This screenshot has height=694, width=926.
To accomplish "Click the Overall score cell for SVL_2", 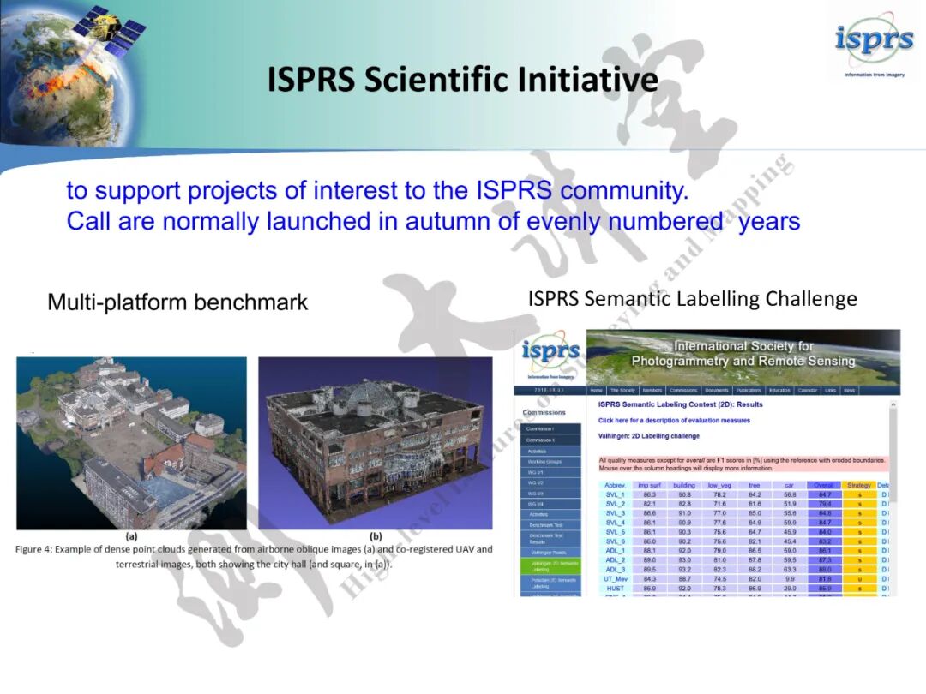I will pos(825,504).
